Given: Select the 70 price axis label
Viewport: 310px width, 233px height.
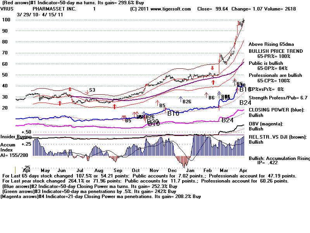Looking at the screenshot, I should (x=5, y=53).
